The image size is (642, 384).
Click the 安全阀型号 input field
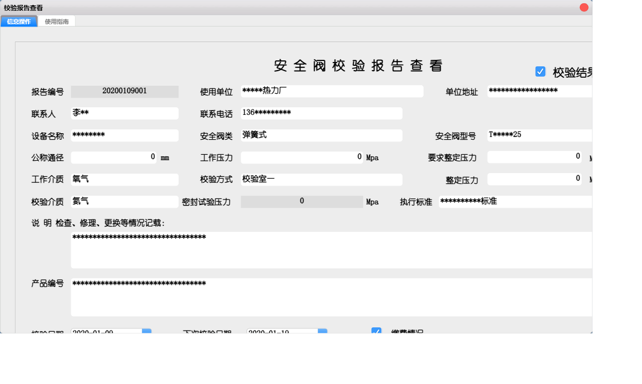point(539,135)
